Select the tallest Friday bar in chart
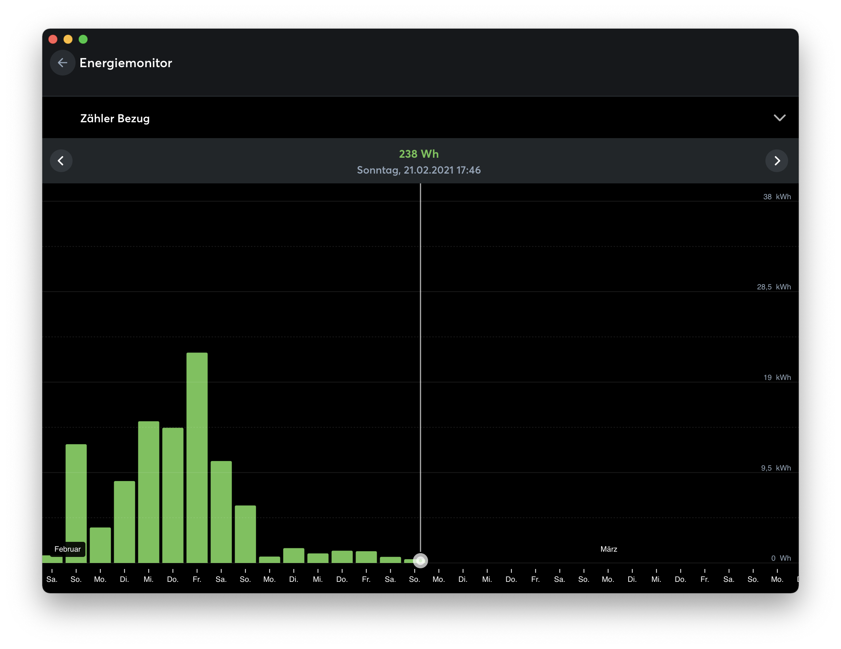This screenshot has width=841, height=649. pos(197,458)
